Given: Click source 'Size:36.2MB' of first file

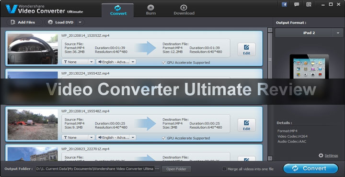Looking at the screenshot, I should point(74,52).
